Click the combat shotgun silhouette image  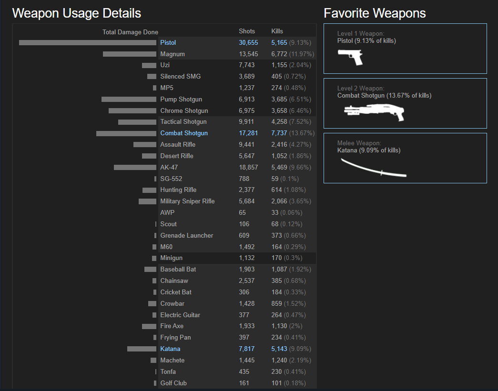[374, 112]
